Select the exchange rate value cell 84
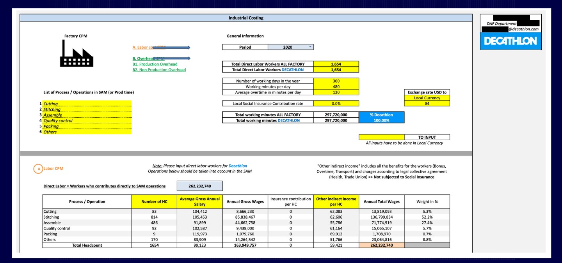562x263 pixels. point(427,104)
